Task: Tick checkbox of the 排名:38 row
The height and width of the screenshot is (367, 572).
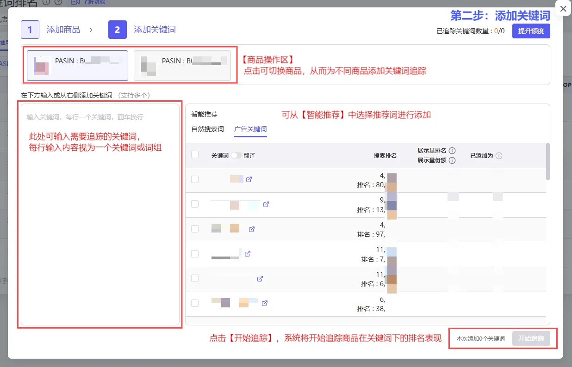Action: (x=195, y=303)
